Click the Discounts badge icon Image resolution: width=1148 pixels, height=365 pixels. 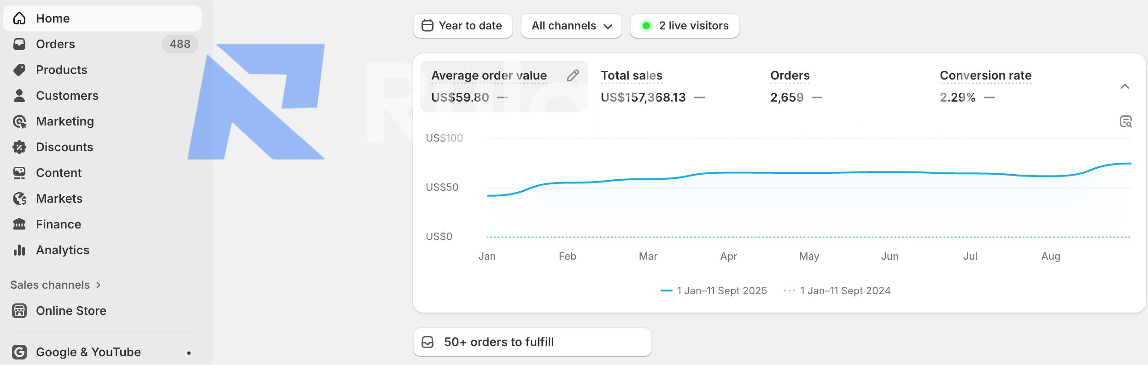[19, 147]
